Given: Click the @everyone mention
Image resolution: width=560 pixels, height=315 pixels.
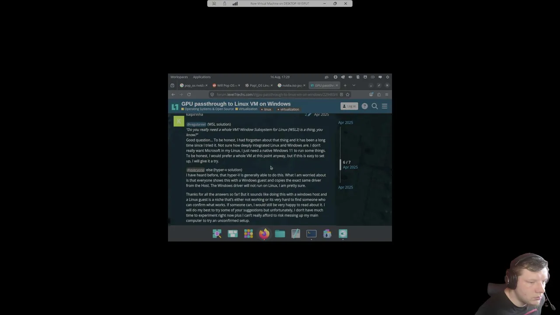Looking at the screenshot, I should click(x=196, y=170).
